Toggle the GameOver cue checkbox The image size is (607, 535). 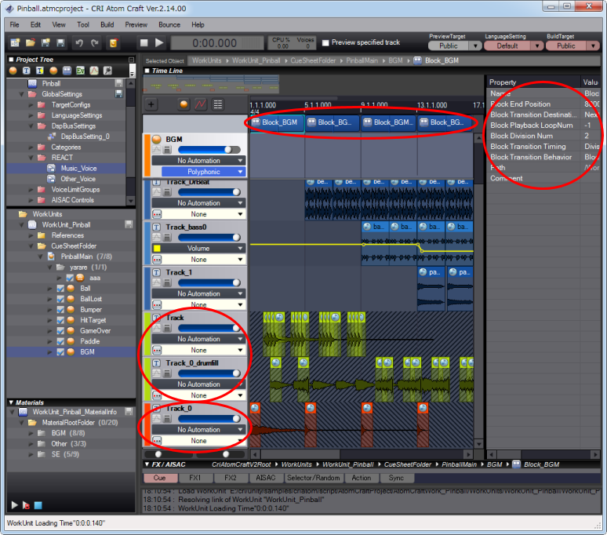(61, 331)
